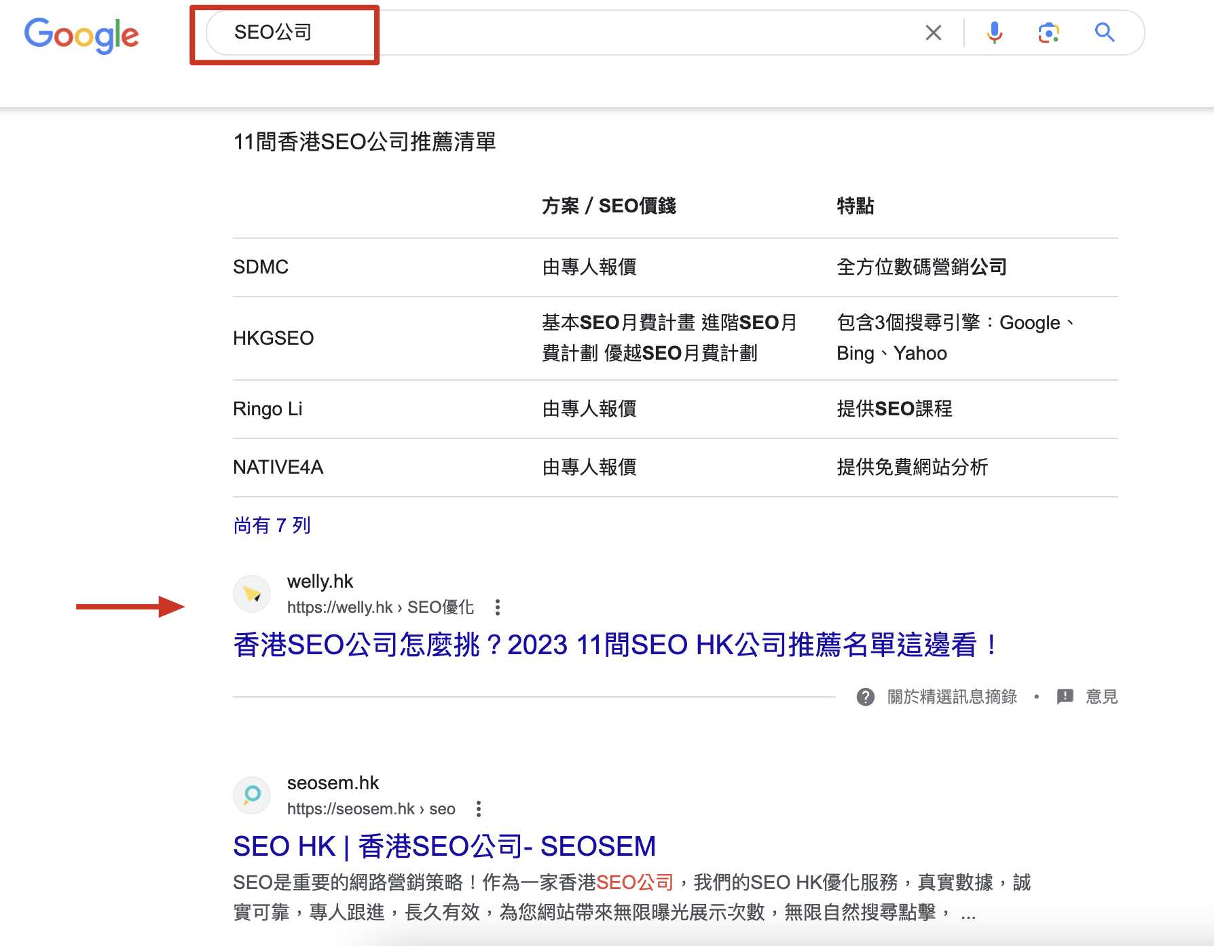Open the welly.hk favicon icon
The height and width of the screenshot is (946, 1214).
click(252, 594)
